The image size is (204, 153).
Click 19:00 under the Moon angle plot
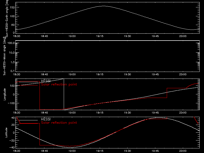point(72,74)
